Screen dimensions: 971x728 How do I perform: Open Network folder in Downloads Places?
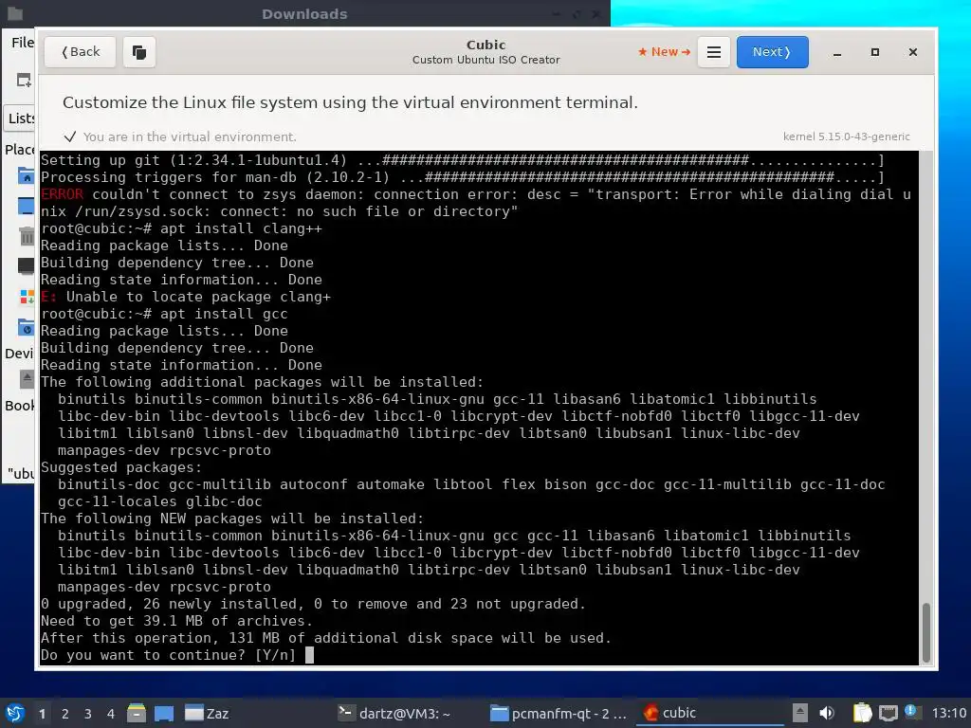[x=26, y=327]
